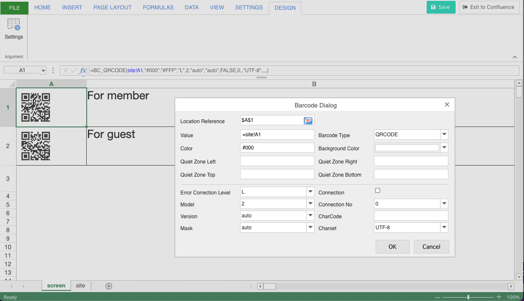
Task: Open the Error Correction Level dropdown
Action: point(310,192)
